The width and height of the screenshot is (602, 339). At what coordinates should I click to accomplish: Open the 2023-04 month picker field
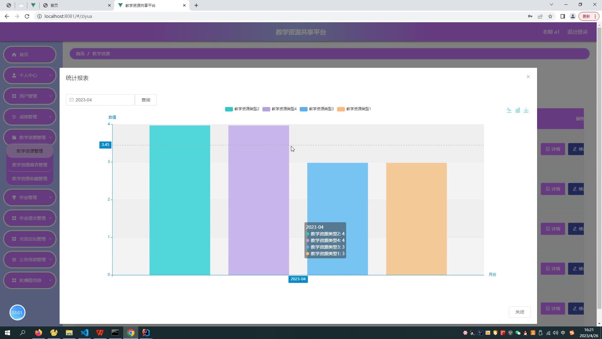[x=100, y=100]
